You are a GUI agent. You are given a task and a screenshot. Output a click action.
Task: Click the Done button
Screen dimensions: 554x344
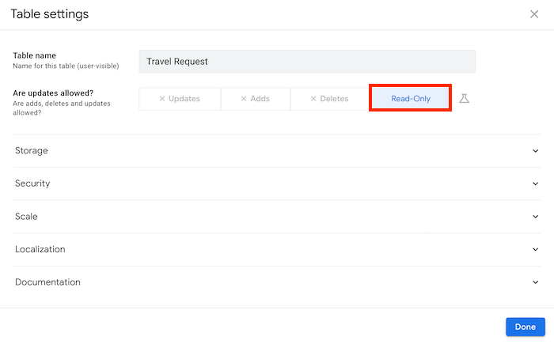[x=525, y=327]
